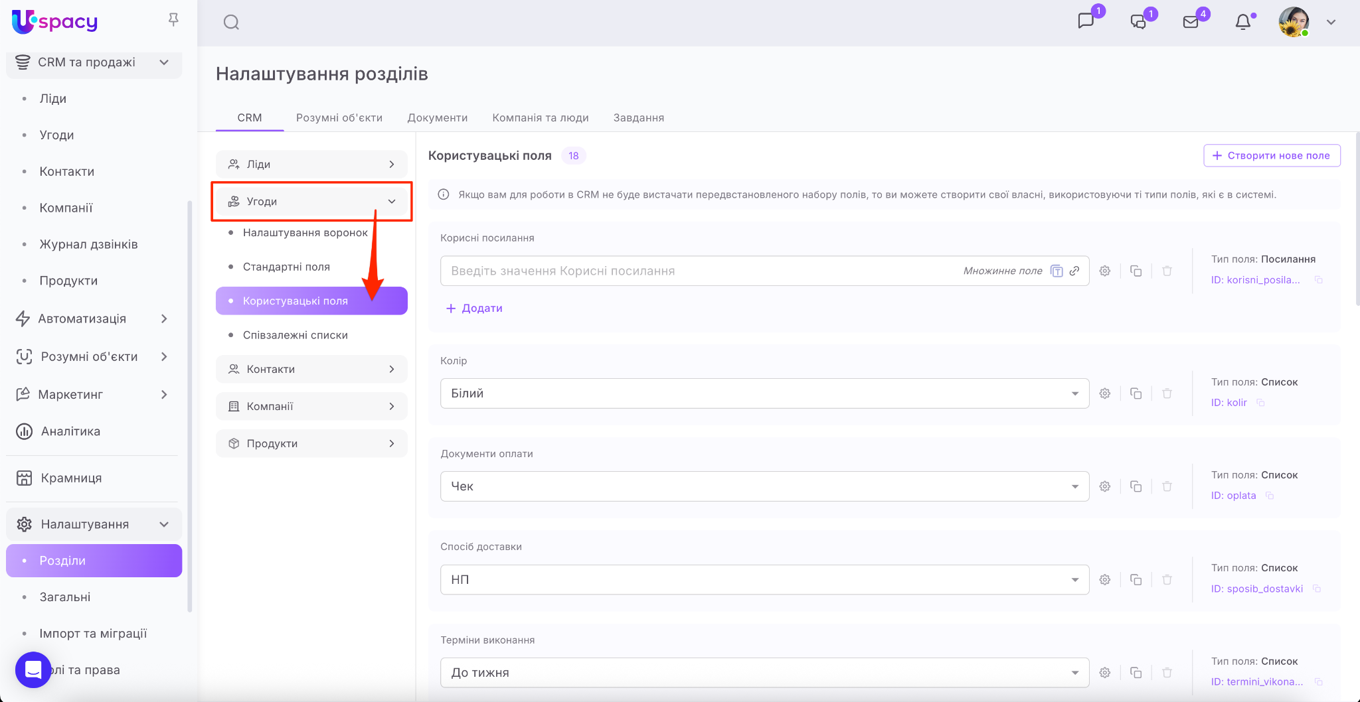Toggle multiple-field icon in Корисні посилання
Image resolution: width=1360 pixels, height=702 pixels.
(x=1057, y=271)
